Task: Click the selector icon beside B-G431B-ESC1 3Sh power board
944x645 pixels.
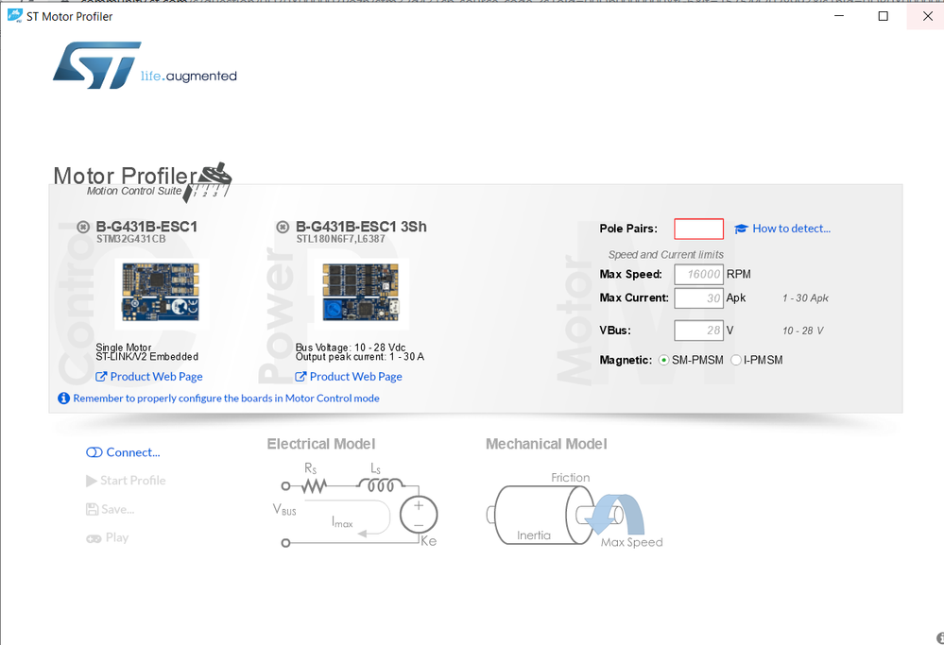Action: point(283,227)
